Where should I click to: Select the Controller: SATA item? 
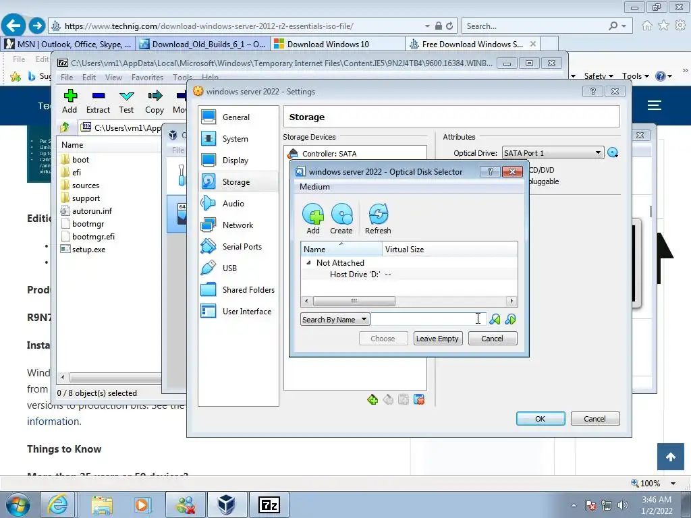point(329,154)
